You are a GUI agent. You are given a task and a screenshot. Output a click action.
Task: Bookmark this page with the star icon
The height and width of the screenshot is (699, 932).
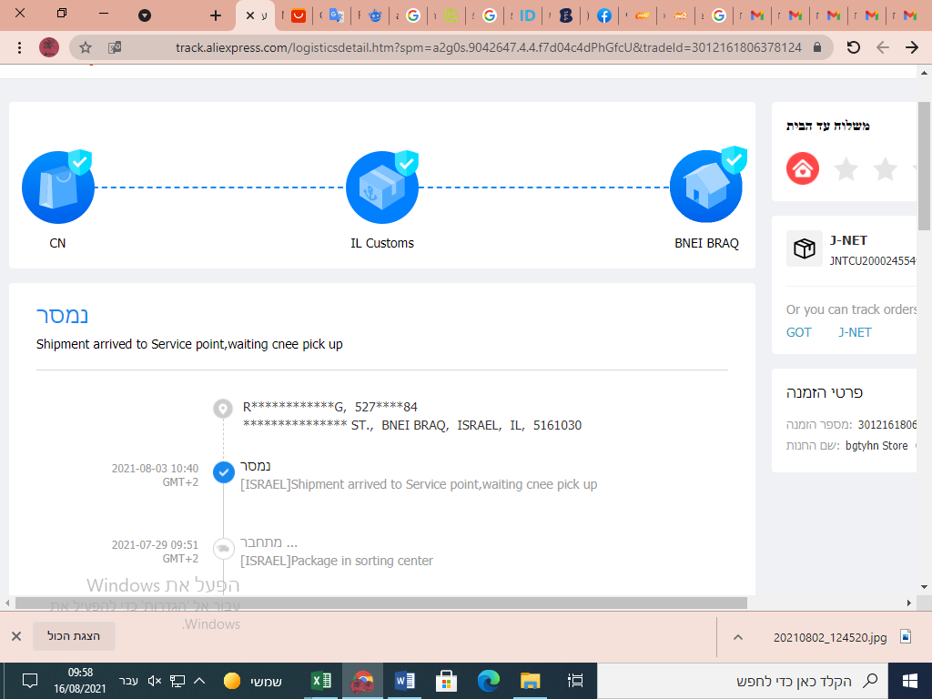pyautogui.click(x=86, y=47)
